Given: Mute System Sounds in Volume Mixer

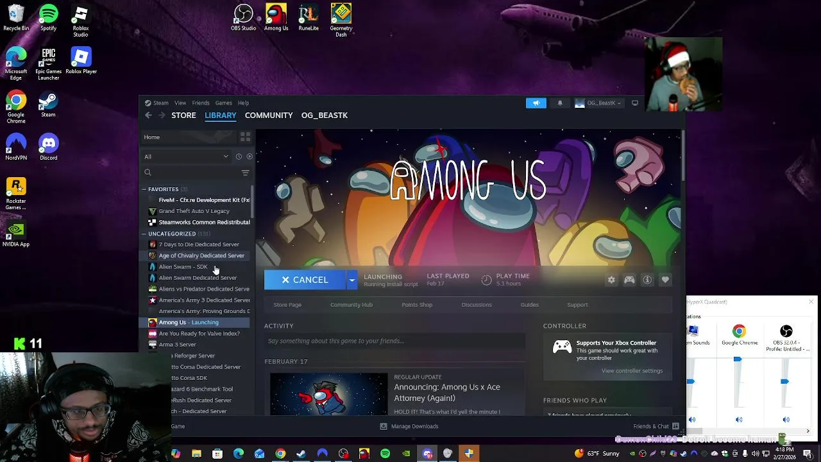Looking at the screenshot, I should [692, 420].
